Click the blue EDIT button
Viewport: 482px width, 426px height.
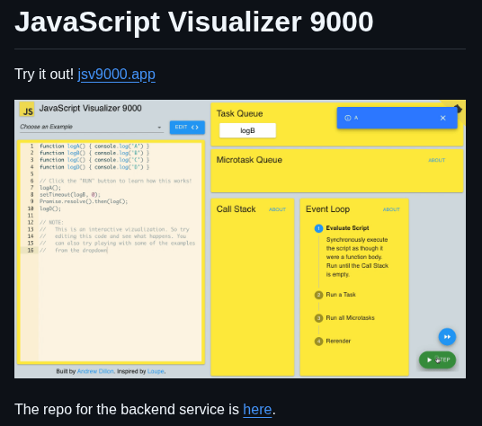point(187,127)
